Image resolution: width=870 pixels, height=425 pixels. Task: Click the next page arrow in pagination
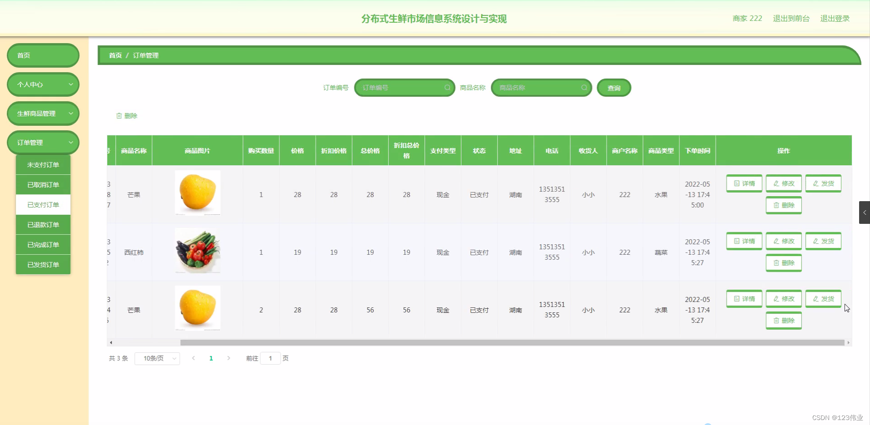click(x=228, y=358)
